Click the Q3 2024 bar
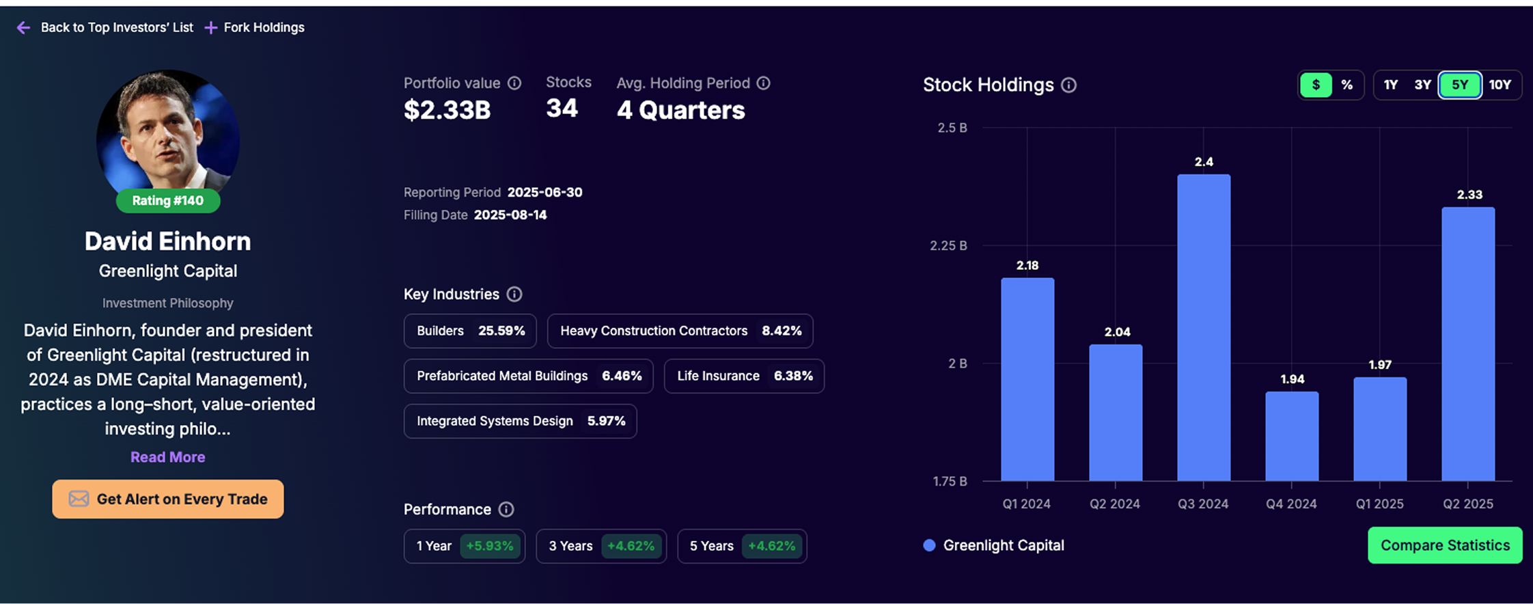Screen dimensions: 1533x604 click(1204, 327)
